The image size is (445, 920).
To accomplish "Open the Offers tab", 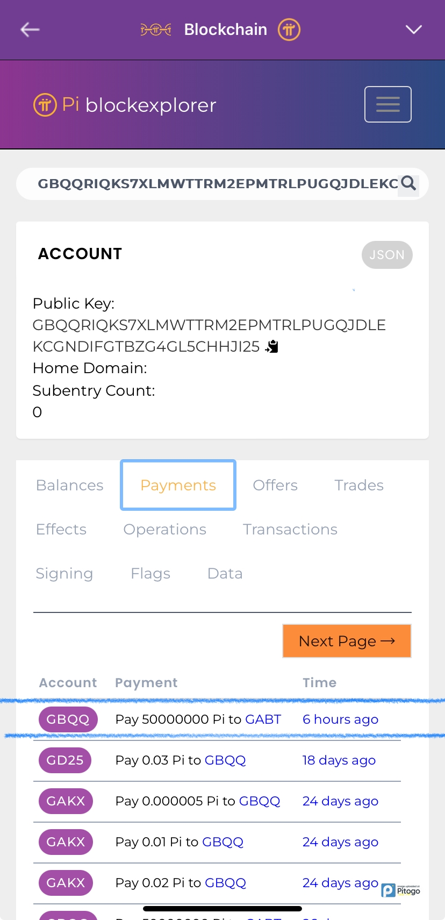I will click(275, 486).
